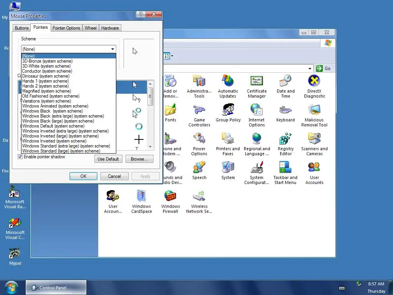
Task: Choose Dinosaur system scheme
Action: tap(68, 76)
